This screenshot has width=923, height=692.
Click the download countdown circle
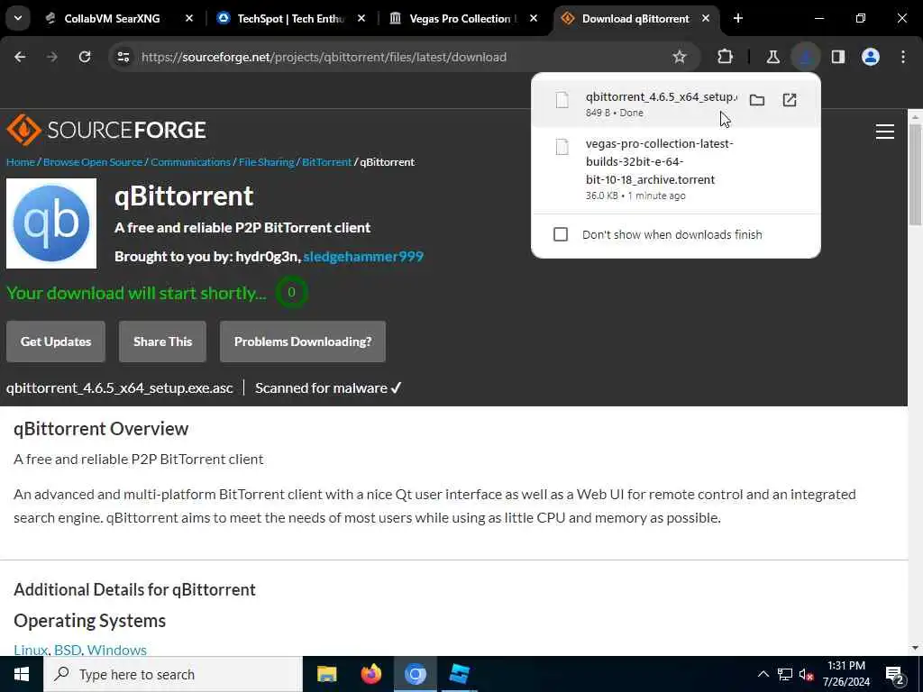(291, 293)
